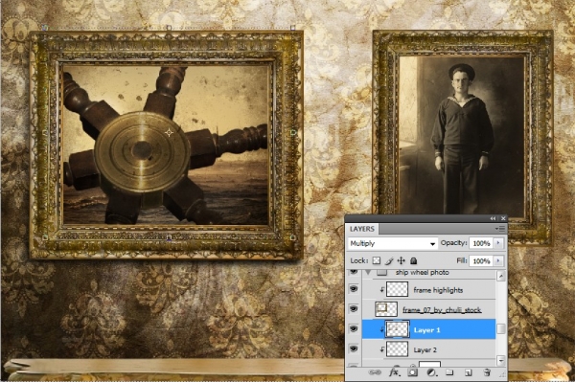
Task: Select Layer 2 by its name
Action: point(425,349)
